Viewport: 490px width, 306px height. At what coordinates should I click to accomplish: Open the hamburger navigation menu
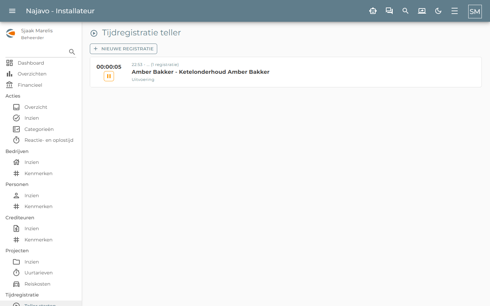12,11
